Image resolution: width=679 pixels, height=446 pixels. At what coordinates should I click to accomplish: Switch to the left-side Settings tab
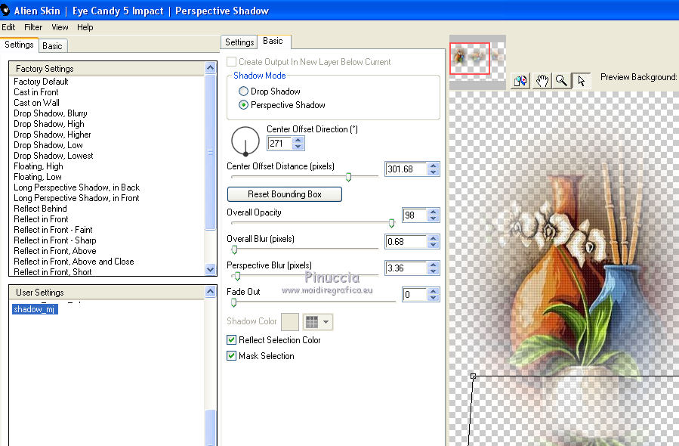pos(19,45)
